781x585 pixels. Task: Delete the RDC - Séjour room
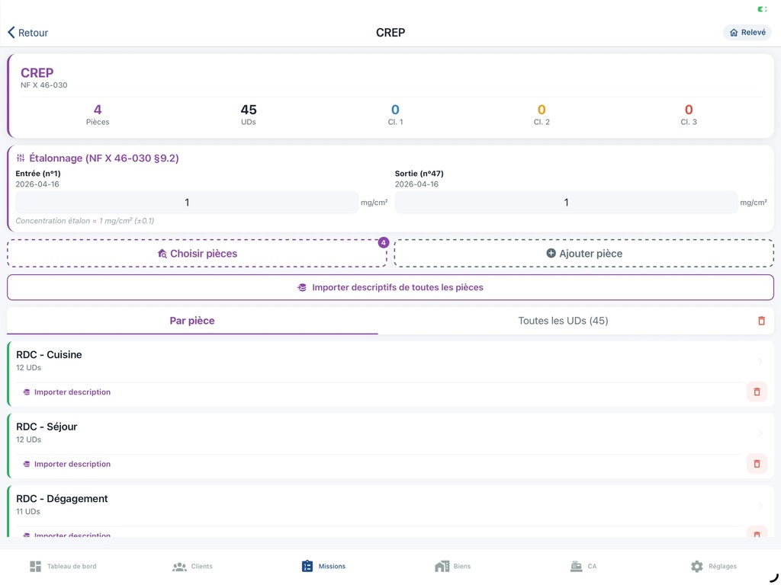[757, 463]
